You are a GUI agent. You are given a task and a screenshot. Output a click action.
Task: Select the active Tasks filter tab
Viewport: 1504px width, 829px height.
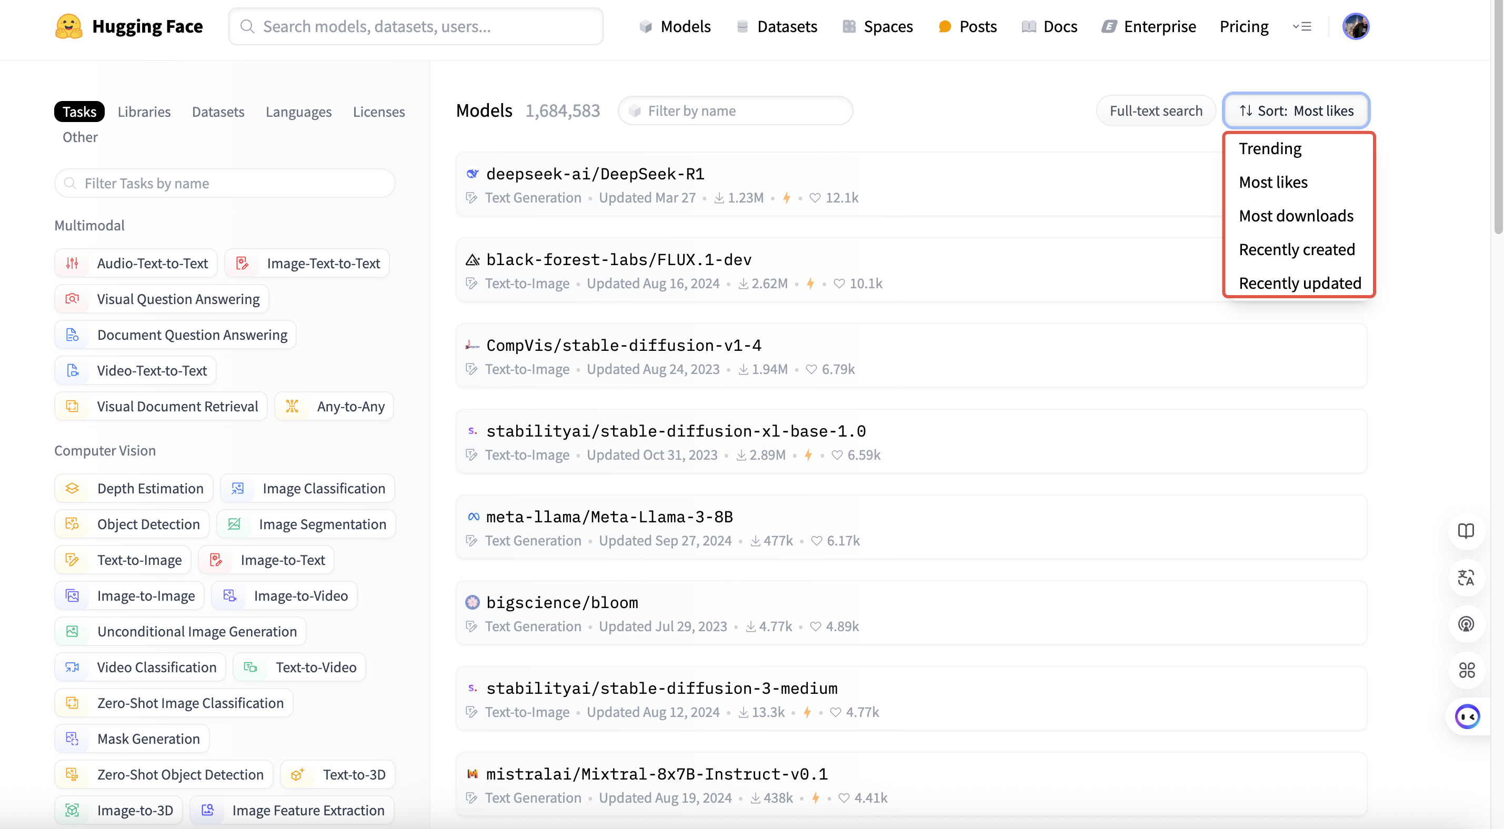click(x=79, y=112)
